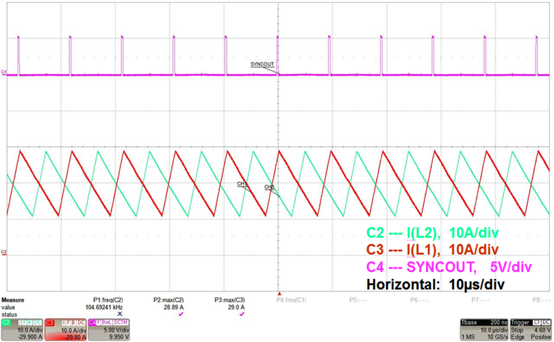Click the P1:freq(C2) measurement header
554x342 pixels.
click(x=108, y=300)
